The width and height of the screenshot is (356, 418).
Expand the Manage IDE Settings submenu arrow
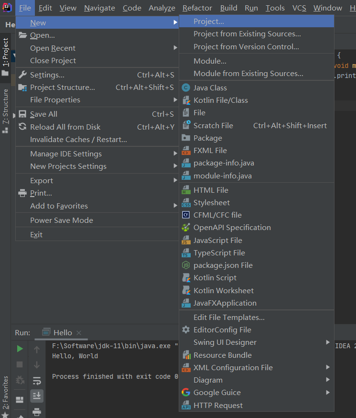tap(175, 154)
